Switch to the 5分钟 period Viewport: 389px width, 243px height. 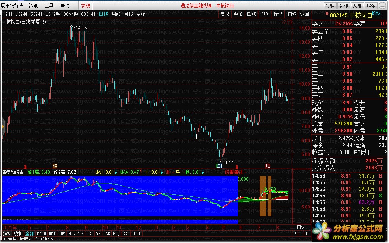37,14
